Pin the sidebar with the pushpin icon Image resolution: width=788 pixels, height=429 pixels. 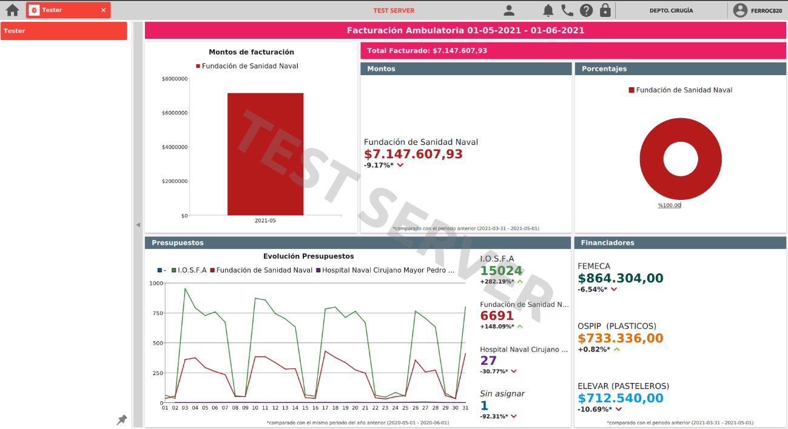(x=122, y=419)
